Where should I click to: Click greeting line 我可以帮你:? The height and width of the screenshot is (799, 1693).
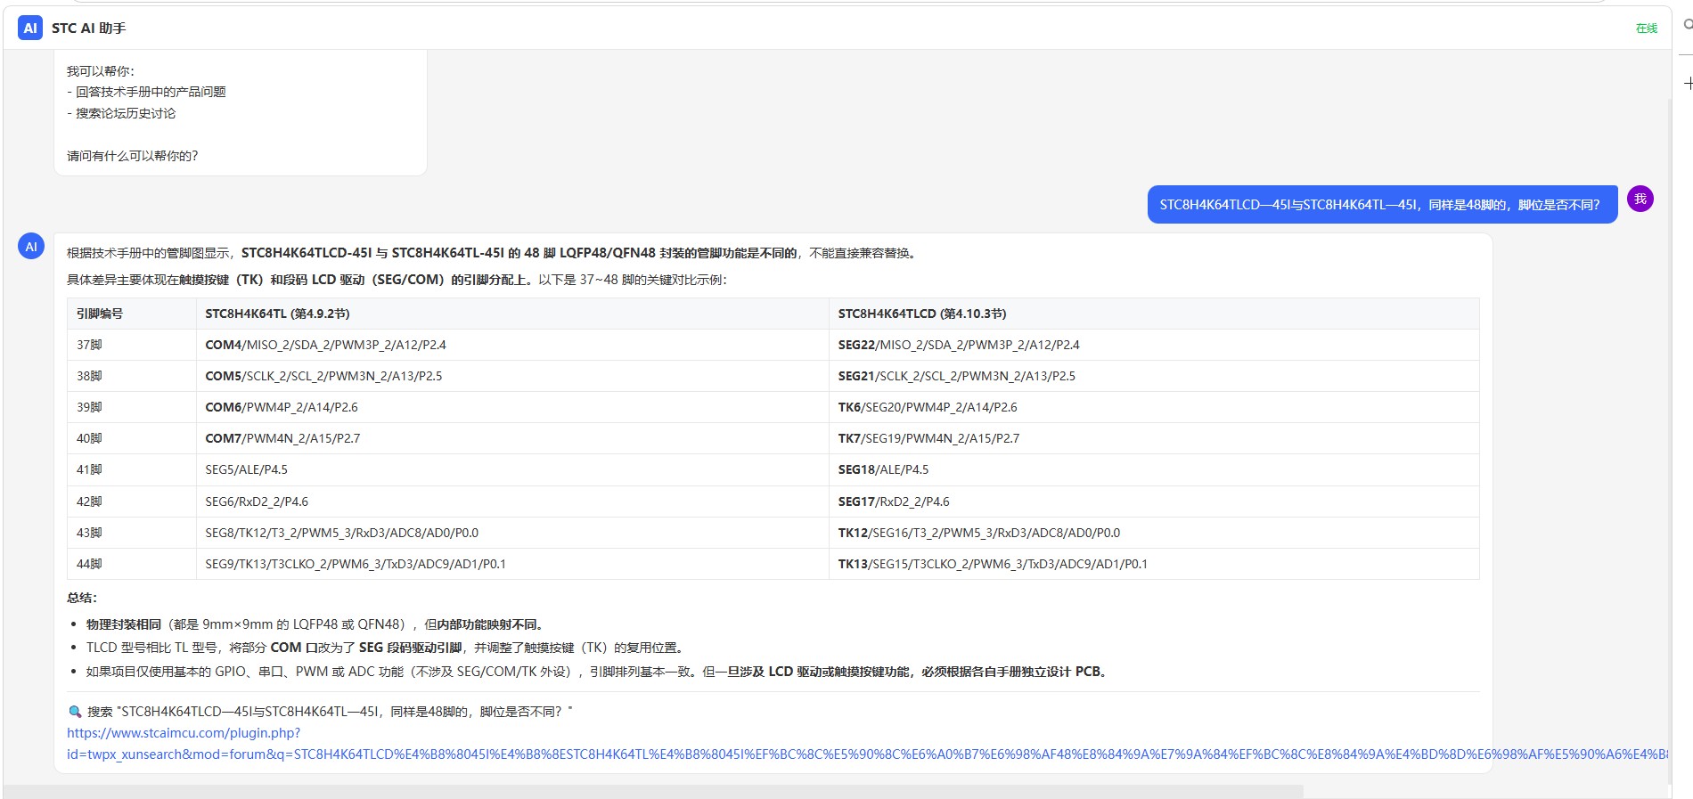(101, 71)
